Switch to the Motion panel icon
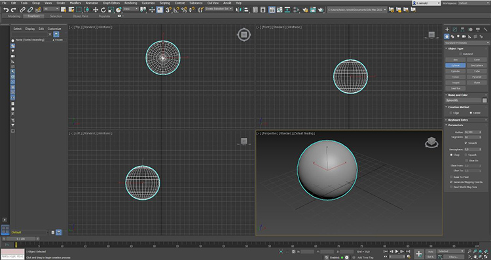491x260 pixels. [470, 29]
